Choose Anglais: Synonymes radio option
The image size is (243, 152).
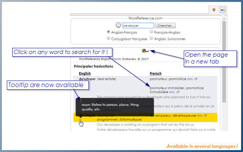pyautogui.click(x=151, y=38)
